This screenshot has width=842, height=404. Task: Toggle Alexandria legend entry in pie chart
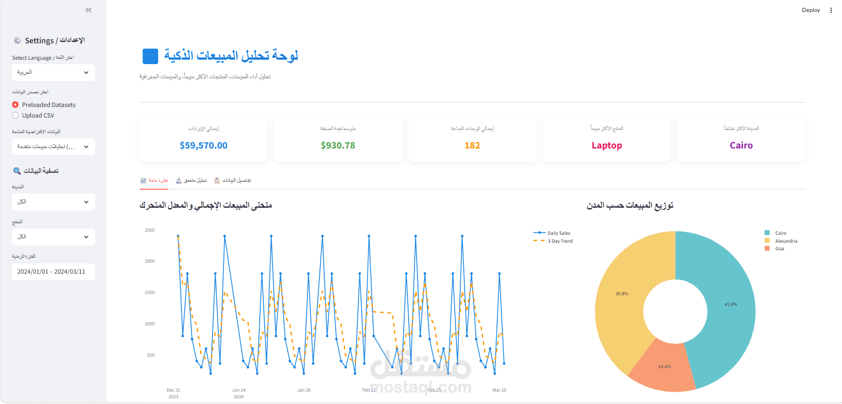(781, 241)
